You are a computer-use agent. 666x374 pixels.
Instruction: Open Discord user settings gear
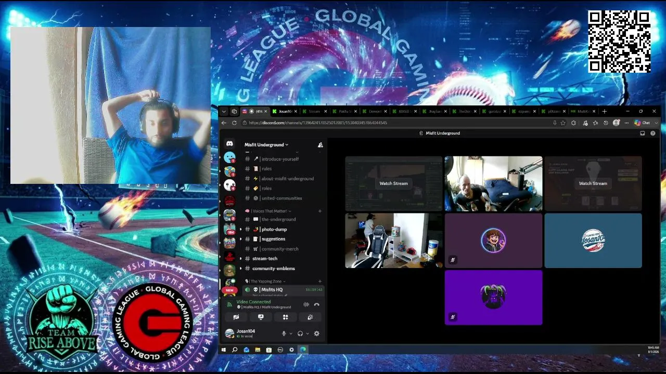(316, 333)
